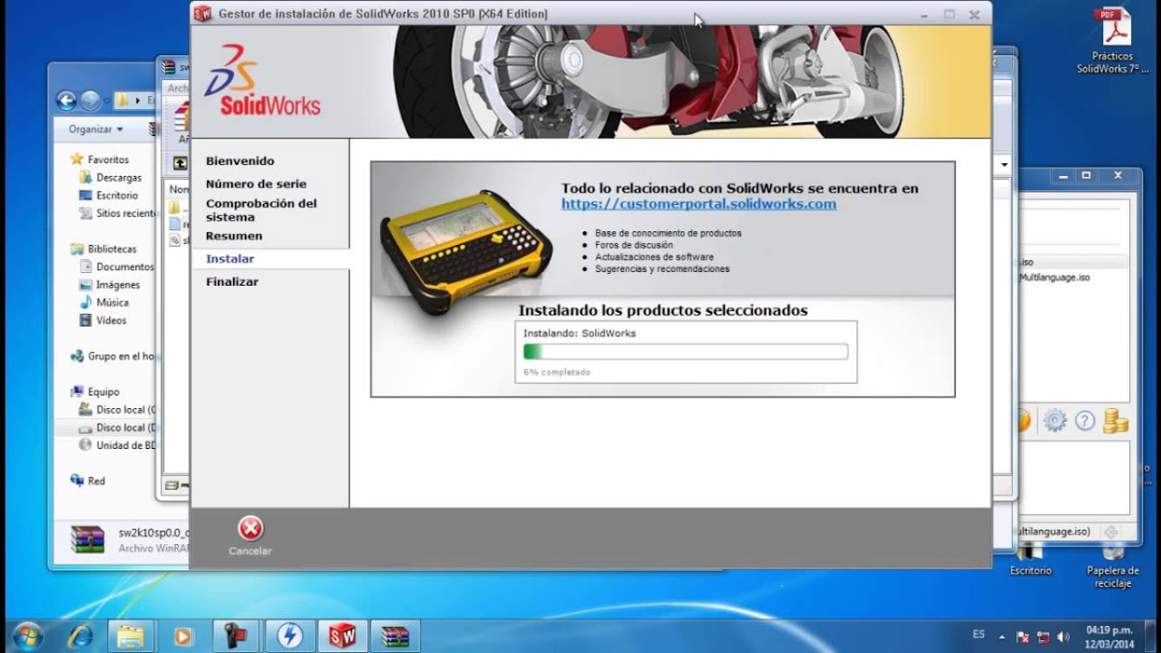Select Grupo en el hogar in Explorer

(121, 356)
